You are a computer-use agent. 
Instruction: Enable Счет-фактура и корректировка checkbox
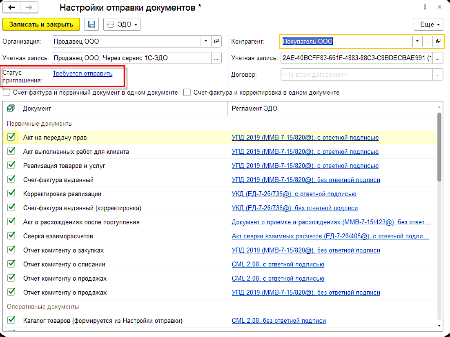pyautogui.click(x=187, y=93)
